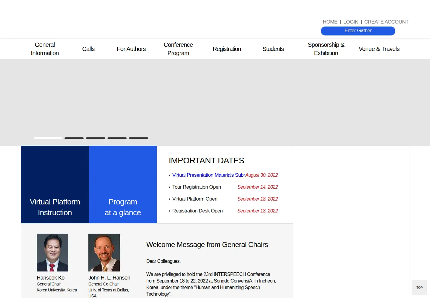Viewport: 430px width, 298px height.
Task: Click the John H. L. Hansen name
Action: pyautogui.click(x=109, y=278)
